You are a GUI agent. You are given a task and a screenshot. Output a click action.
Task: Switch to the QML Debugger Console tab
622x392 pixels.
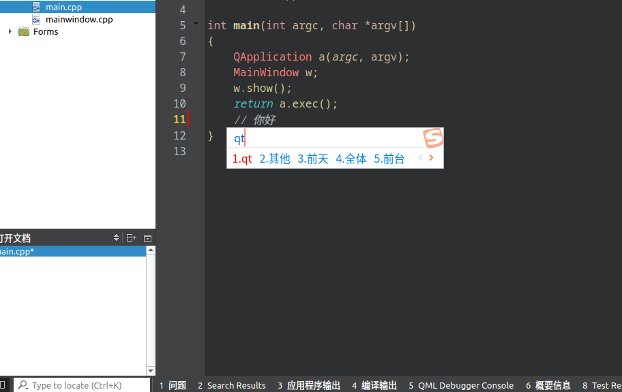pyautogui.click(x=461, y=385)
